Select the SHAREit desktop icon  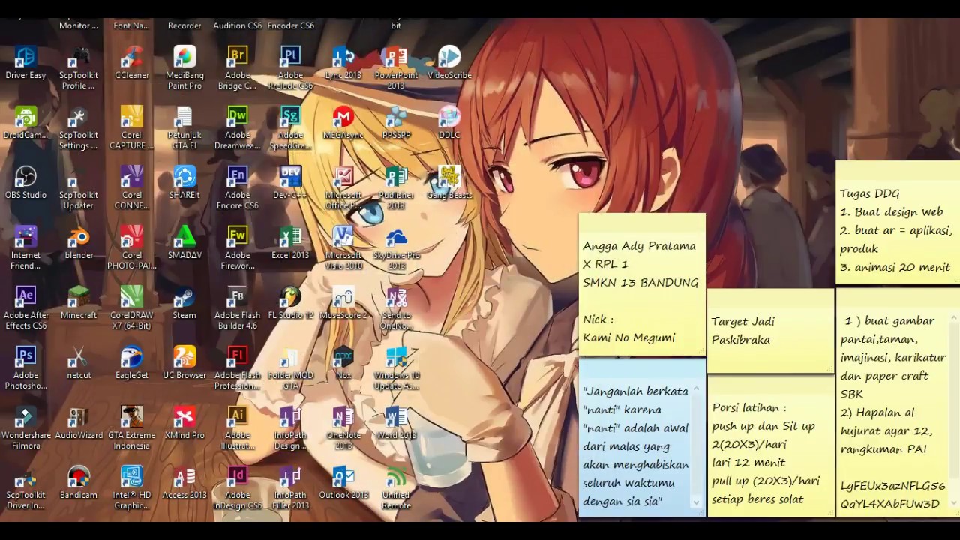(184, 183)
